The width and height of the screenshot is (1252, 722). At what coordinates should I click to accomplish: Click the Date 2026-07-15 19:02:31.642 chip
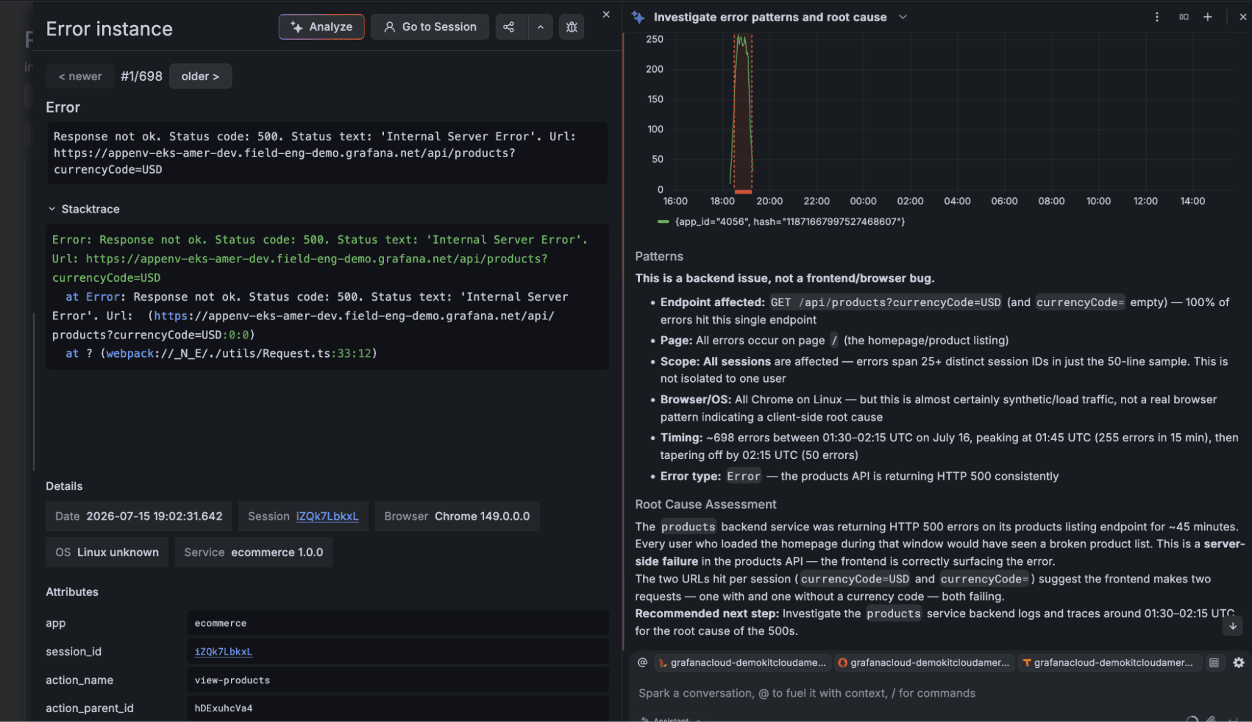pyautogui.click(x=138, y=516)
